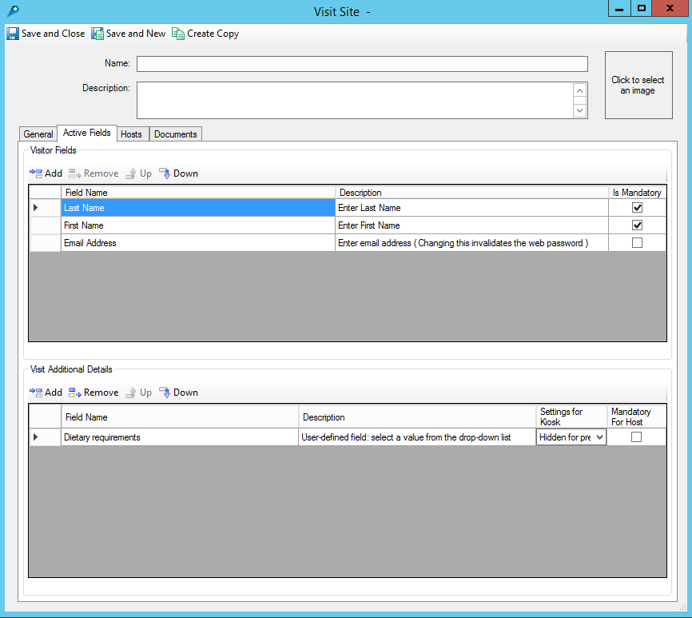
Task: Select the Active Fields tab
Action: tap(87, 133)
